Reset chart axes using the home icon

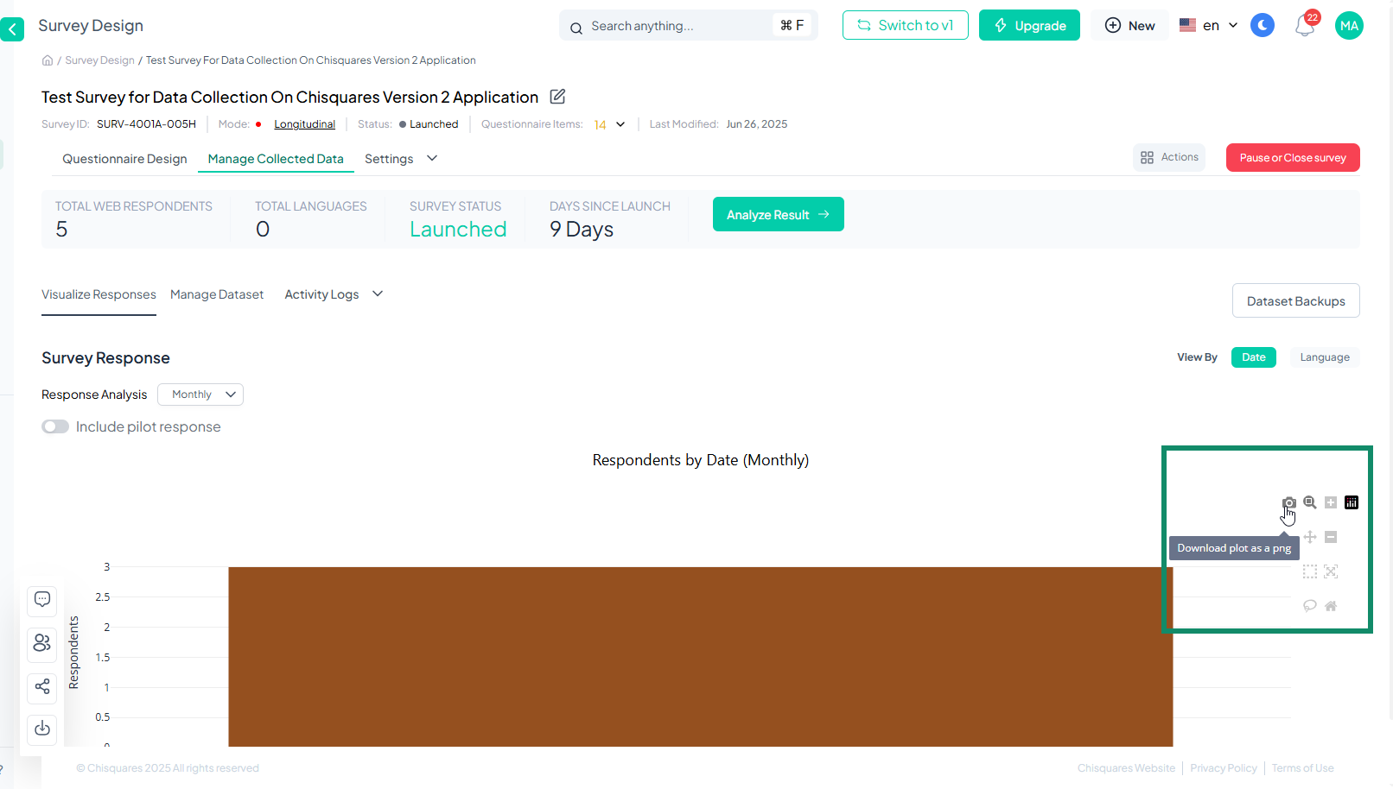tap(1331, 605)
